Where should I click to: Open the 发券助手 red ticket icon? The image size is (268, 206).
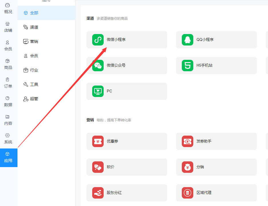pyautogui.click(x=187, y=141)
